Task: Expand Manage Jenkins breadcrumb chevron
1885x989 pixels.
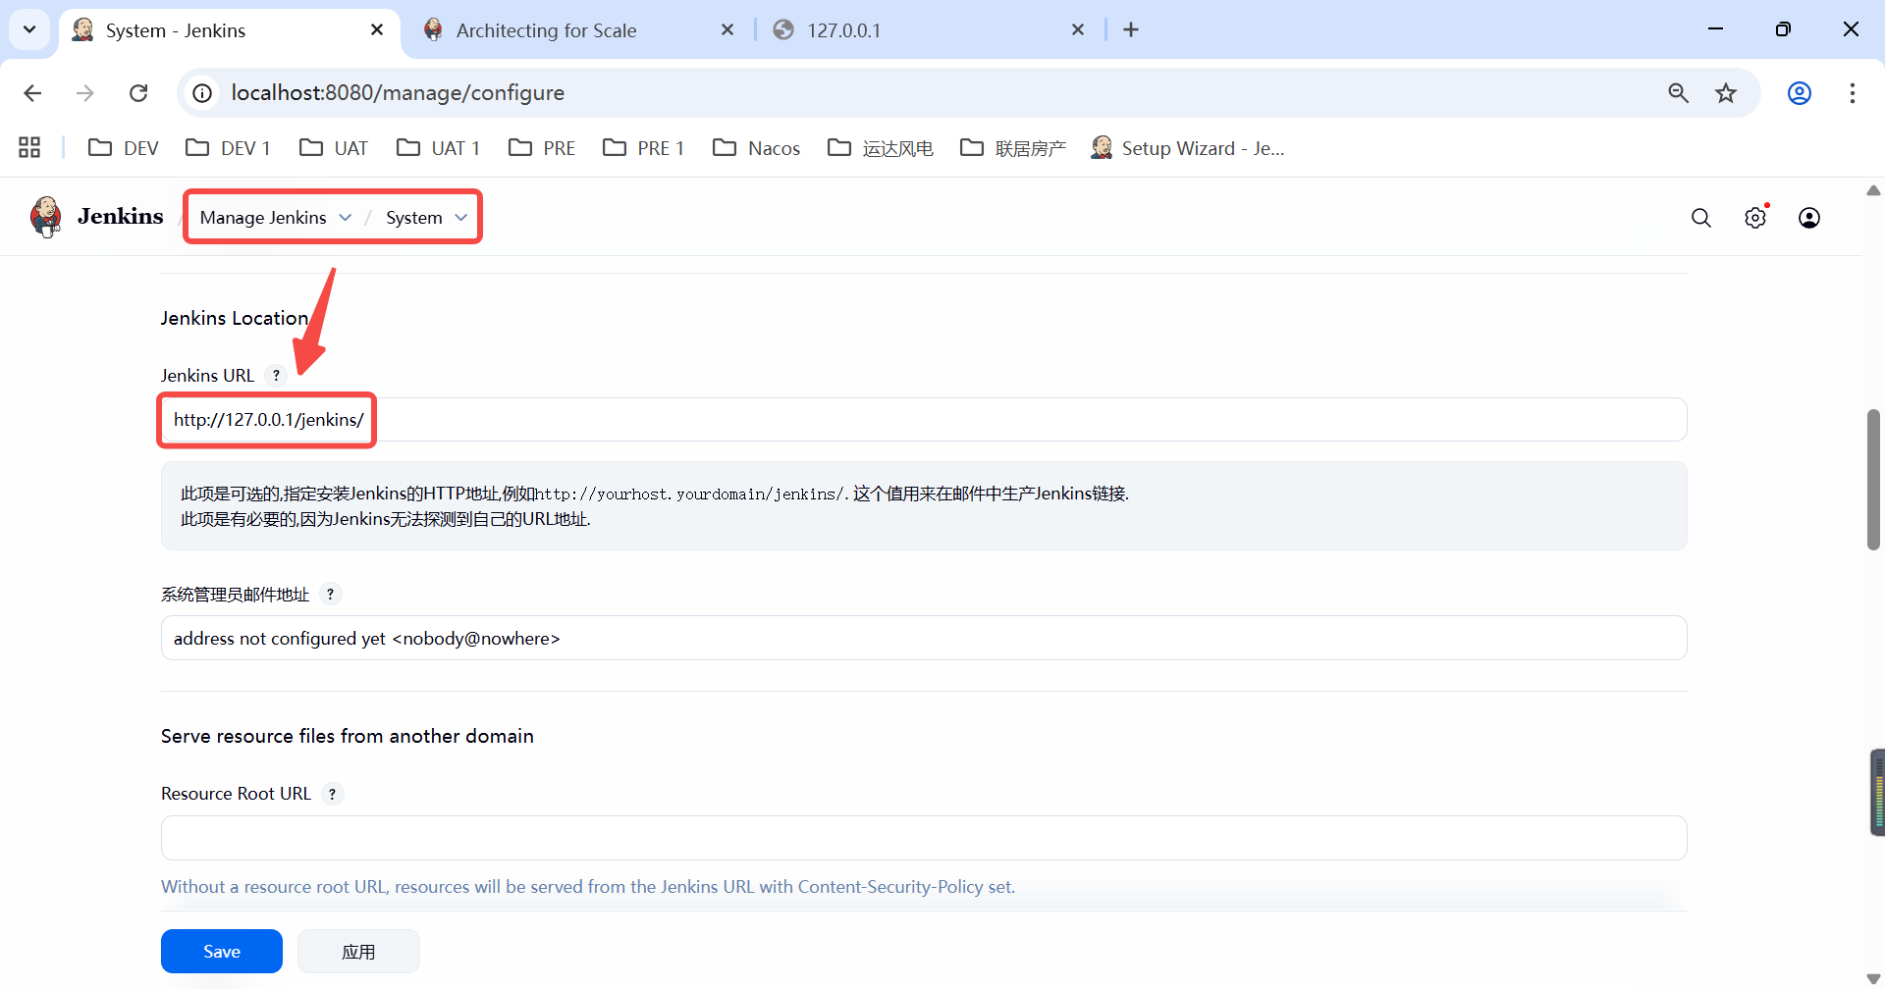Action: (346, 218)
